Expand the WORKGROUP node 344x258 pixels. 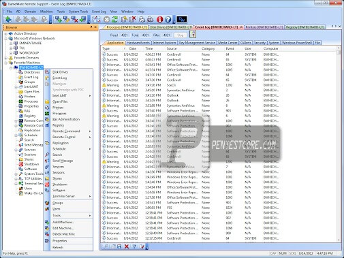tap(11, 53)
